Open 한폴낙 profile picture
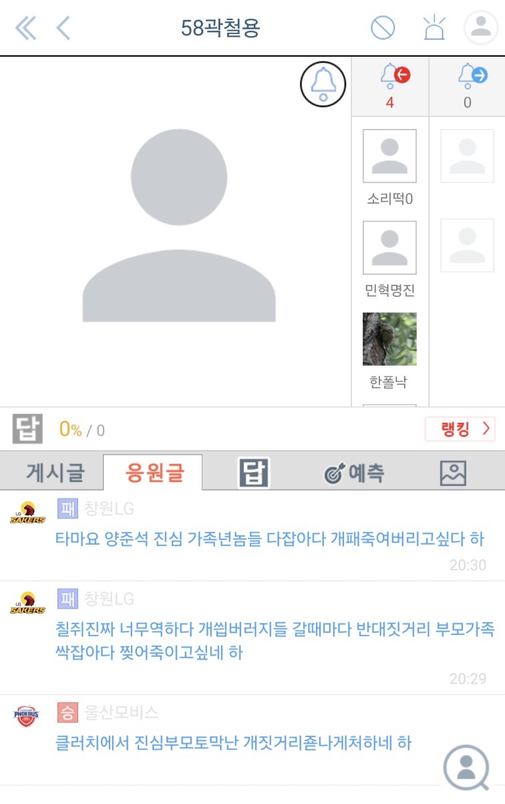Viewport: 505px width, 804px height. coord(389,339)
